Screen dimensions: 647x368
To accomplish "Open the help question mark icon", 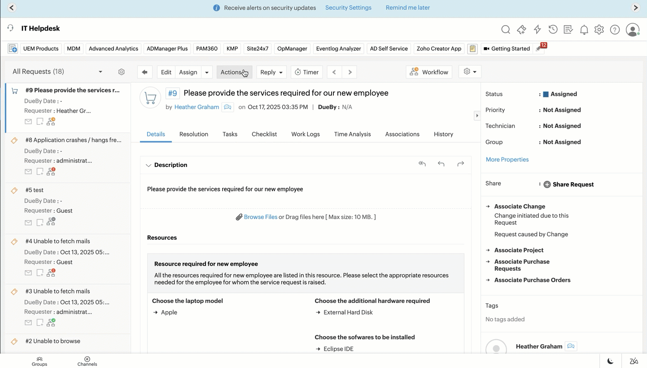I will [615, 30].
